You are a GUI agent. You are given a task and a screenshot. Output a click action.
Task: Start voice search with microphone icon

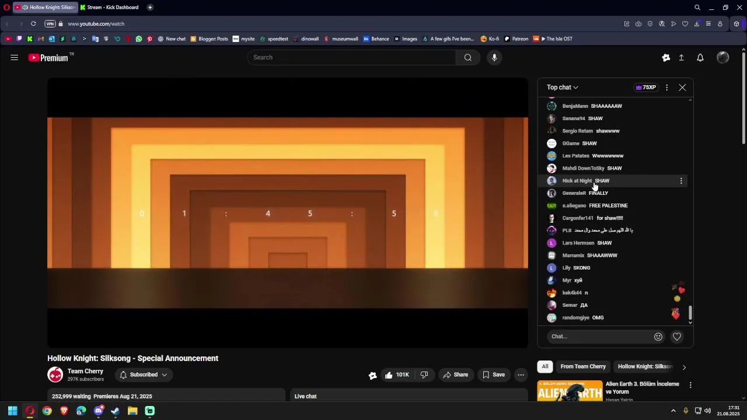(494, 57)
